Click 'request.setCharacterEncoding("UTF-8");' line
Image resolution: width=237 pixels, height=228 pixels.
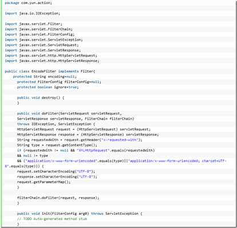(x=56, y=171)
